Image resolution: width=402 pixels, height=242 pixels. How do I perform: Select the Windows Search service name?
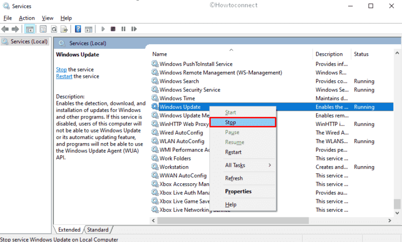pos(179,81)
